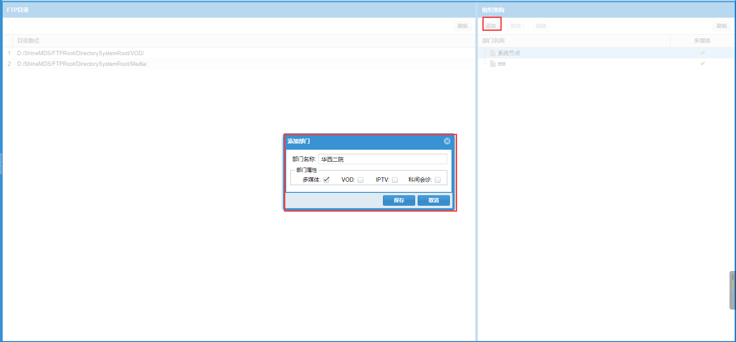Screen dimensions: 736x342
Task: Click the 修改 button in 组织架构 toolbar
Action: coord(516,26)
